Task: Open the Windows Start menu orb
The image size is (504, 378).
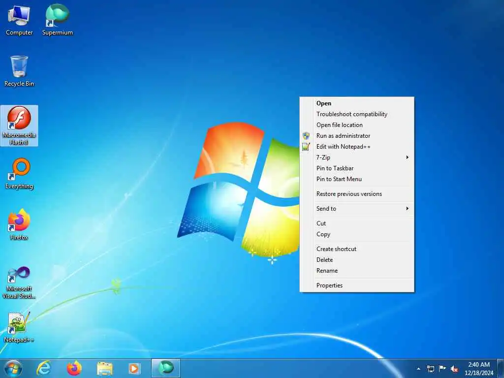Action: [13, 369]
